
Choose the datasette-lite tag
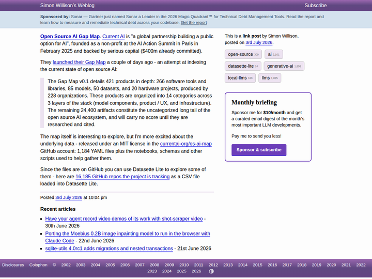[x=243, y=66]
